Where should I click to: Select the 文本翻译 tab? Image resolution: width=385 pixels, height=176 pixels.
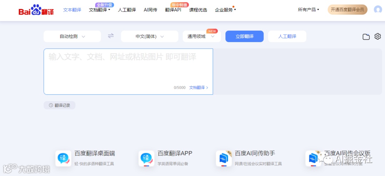click(72, 10)
